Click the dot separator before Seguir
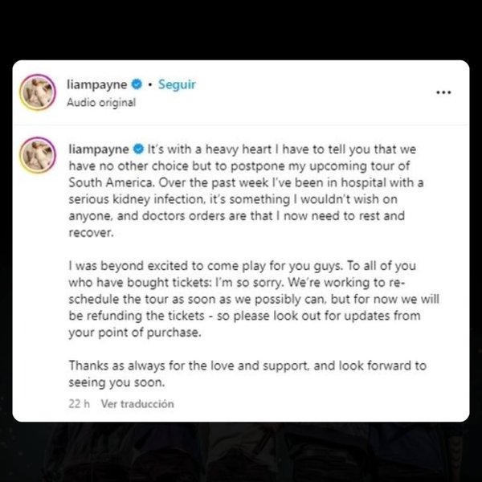The width and height of the screenshot is (482, 482). pos(150,84)
